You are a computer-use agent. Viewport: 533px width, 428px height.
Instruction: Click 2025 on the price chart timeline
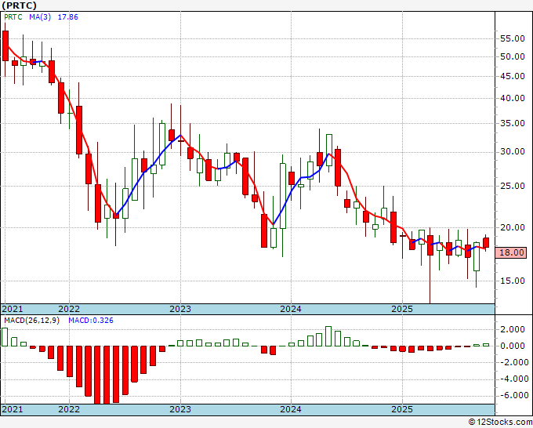click(x=402, y=309)
